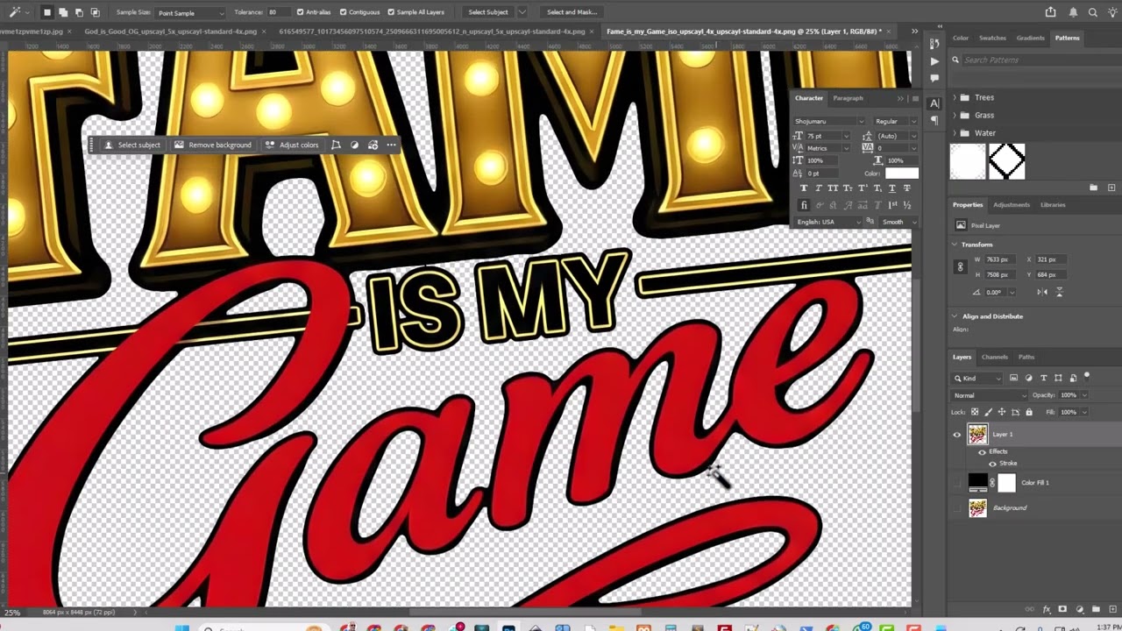Click filter for pixel layers icon
Viewport: 1122px width, 631px height.
(1014, 378)
